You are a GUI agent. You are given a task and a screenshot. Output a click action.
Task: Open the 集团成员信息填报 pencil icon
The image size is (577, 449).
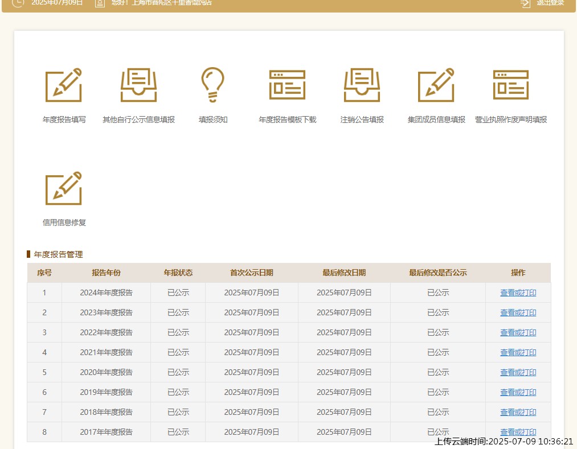point(436,85)
